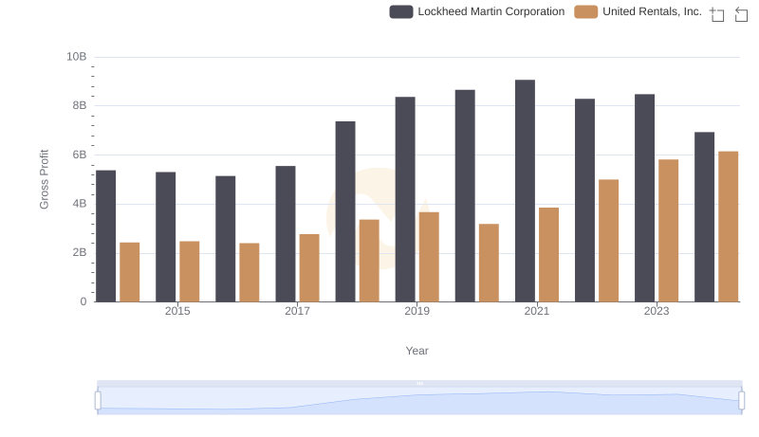
Task: Grab the left handle of zoom slider
Action: pos(98,400)
